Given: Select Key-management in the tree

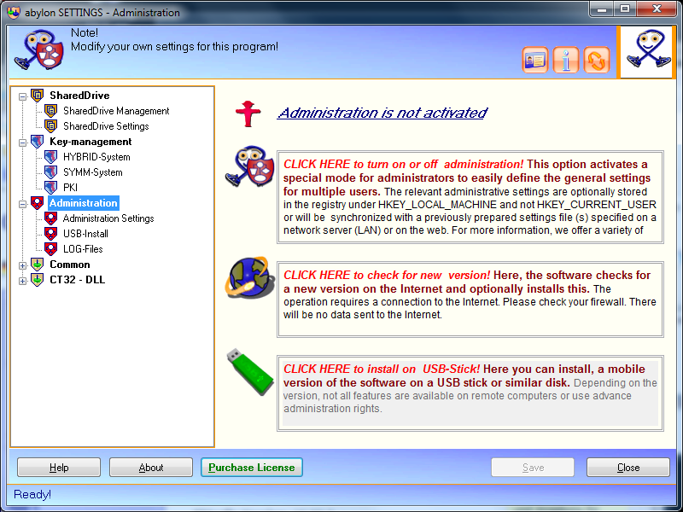Looking at the screenshot, I should (90, 142).
